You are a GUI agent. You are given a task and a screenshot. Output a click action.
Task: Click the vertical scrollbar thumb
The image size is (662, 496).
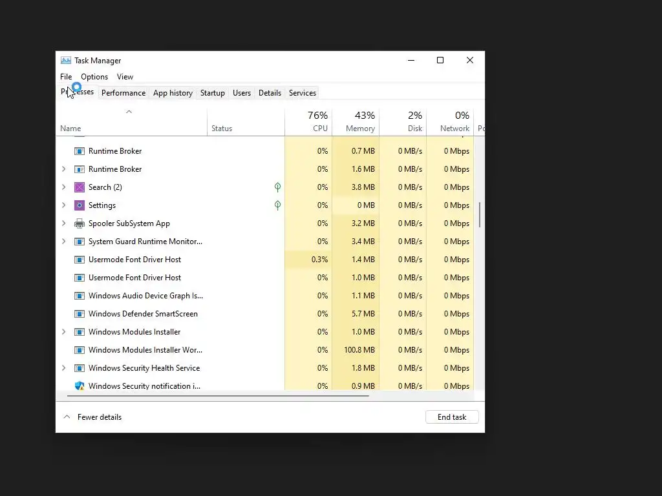tap(479, 215)
